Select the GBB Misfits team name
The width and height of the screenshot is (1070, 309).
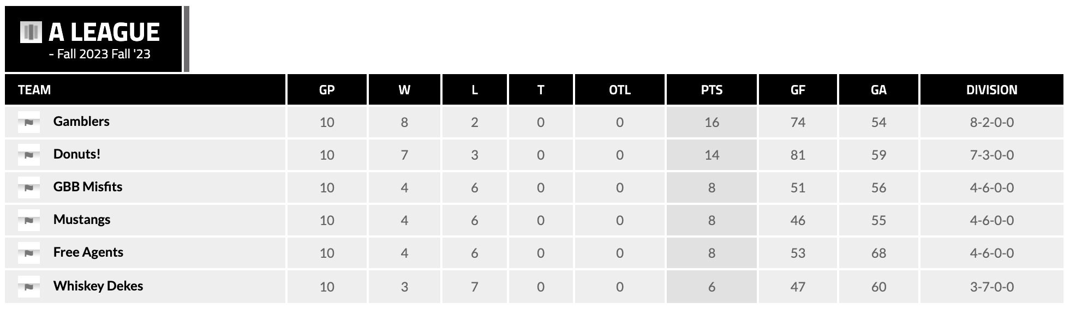click(88, 187)
